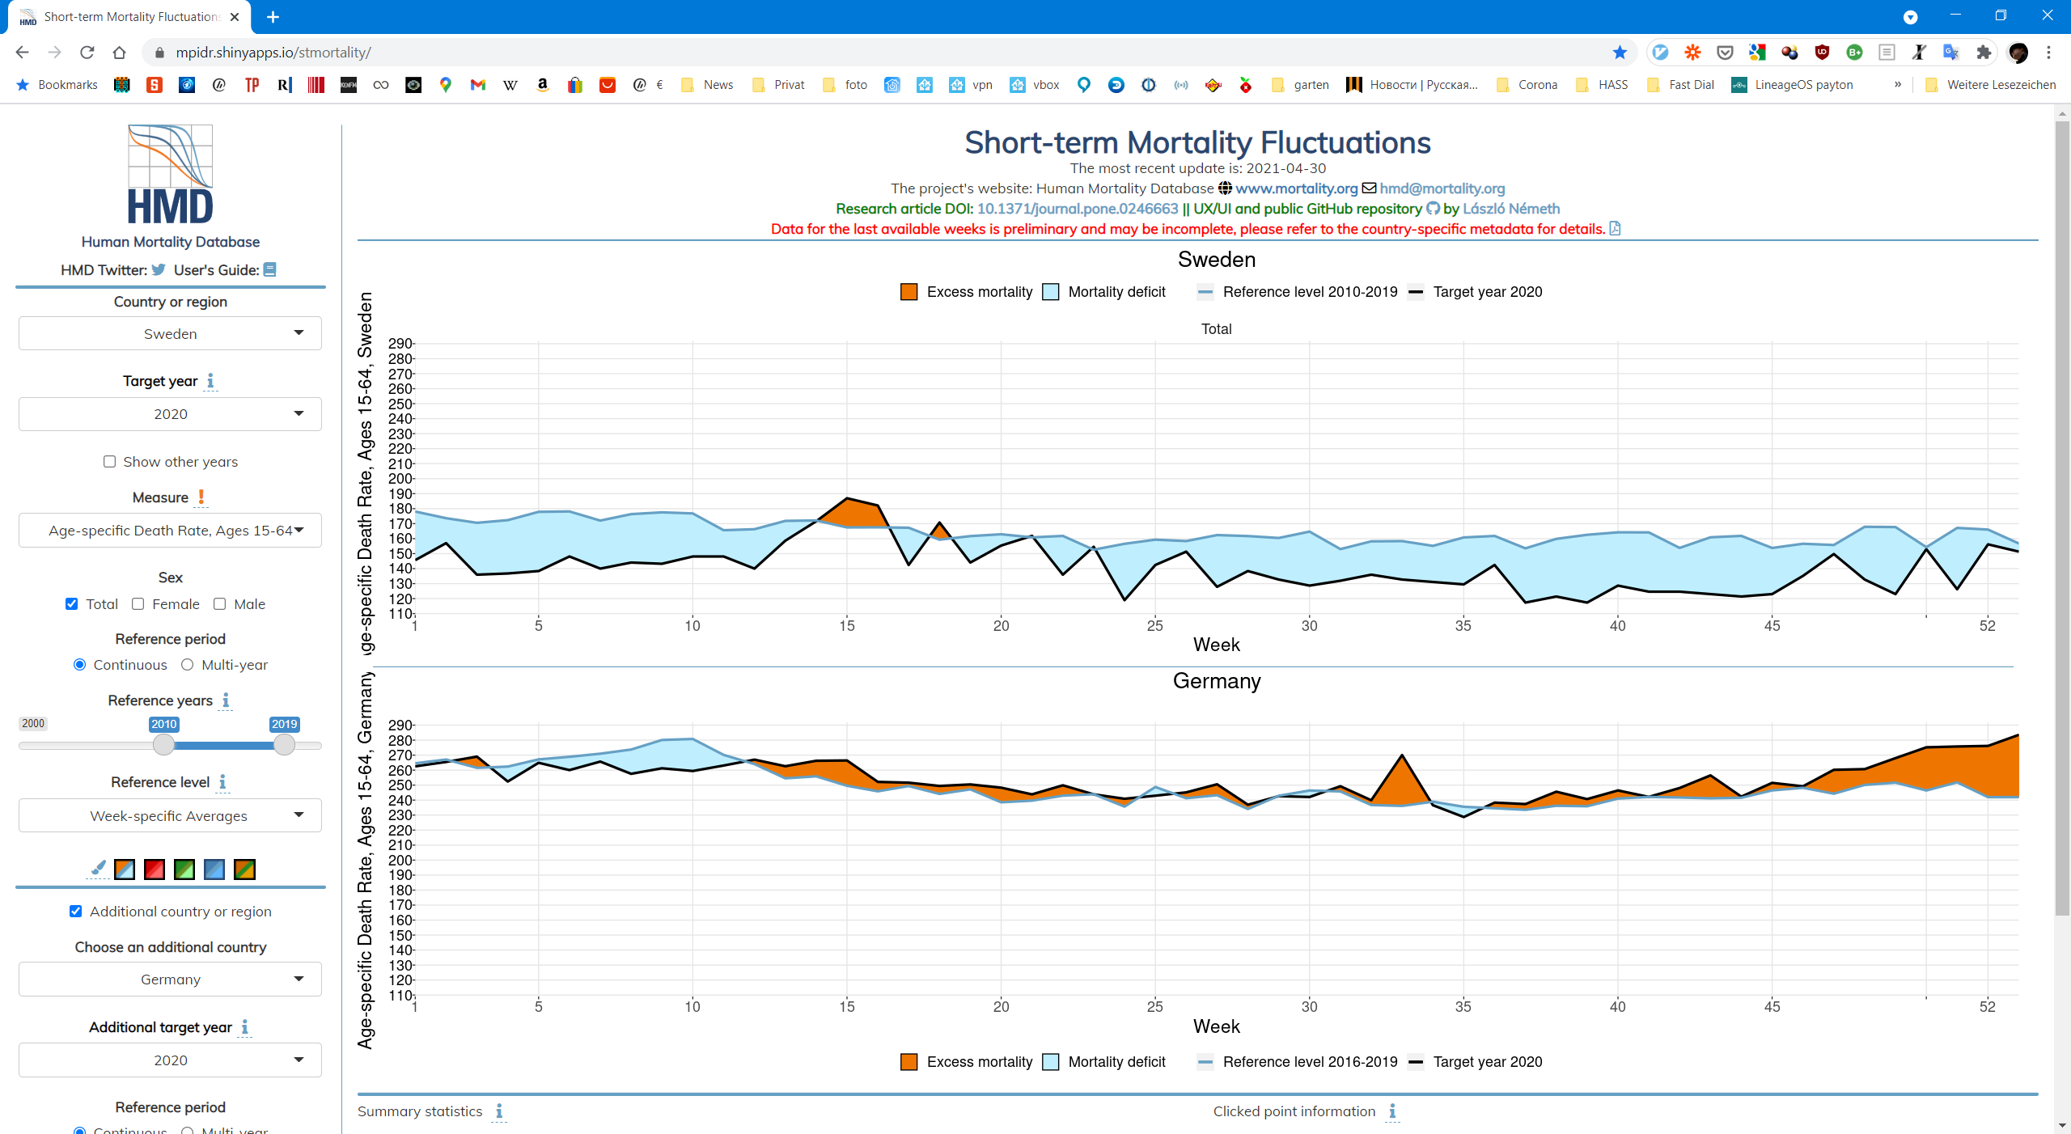Image resolution: width=2071 pixels, height=1134 pixels.
Task: Open the garten bookmarks folder
Action: pos(1300,85)
